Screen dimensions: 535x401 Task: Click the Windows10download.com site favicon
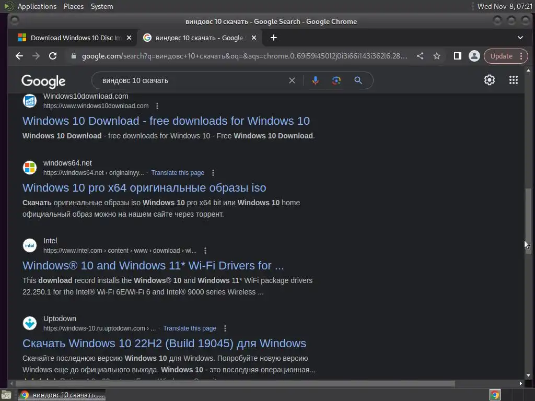pos(30,101)
